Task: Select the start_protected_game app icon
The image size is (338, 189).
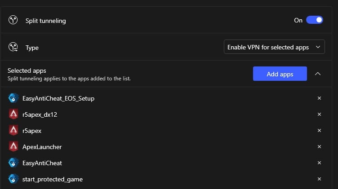Action: [x=13, y=179]
